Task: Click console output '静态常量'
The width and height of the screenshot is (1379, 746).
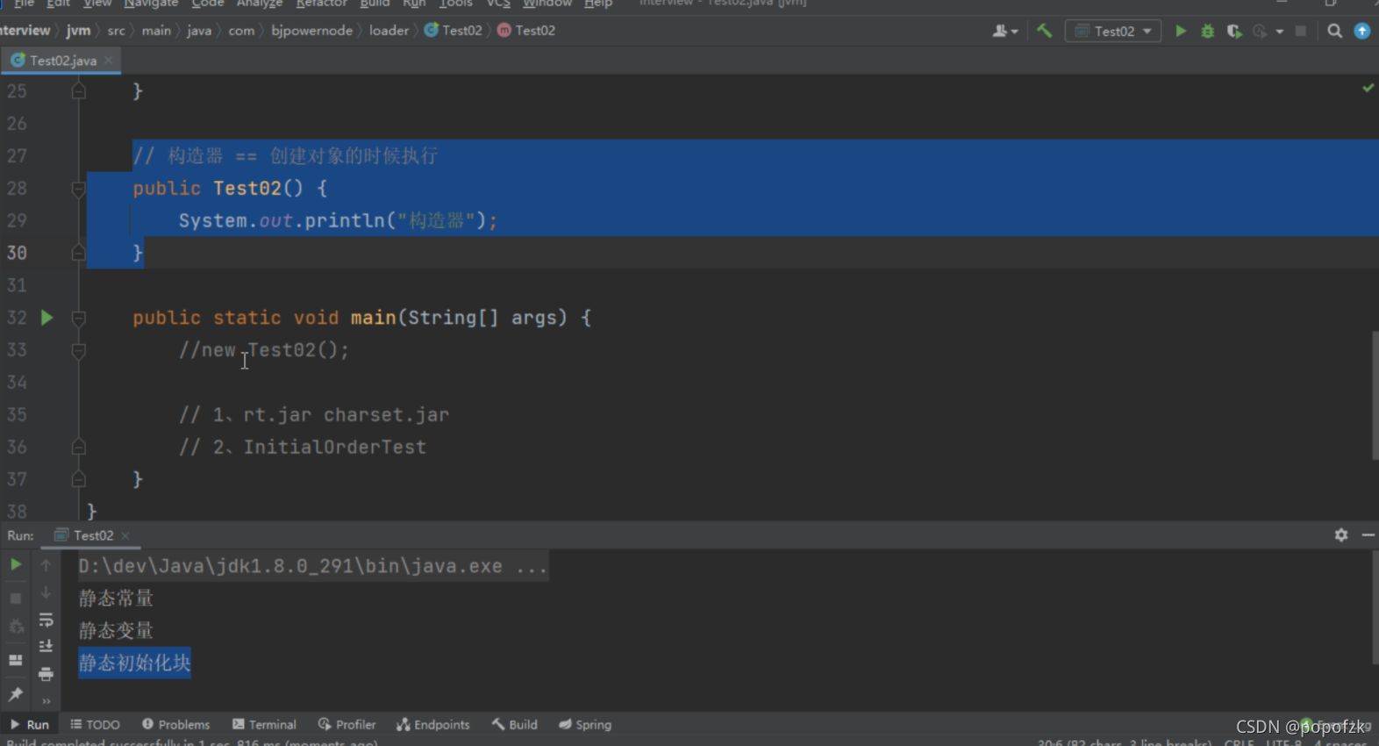Action: pos(116,599)
